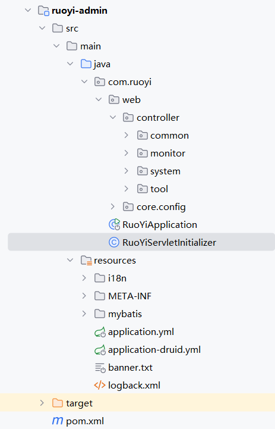275x429 pixels.
Task: Expand the mybatis folder
Action: pyautogui.click(x=84, y=314)
